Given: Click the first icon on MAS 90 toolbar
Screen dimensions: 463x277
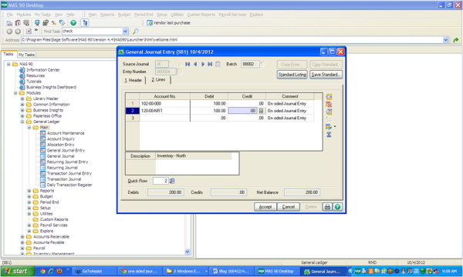Looking at the screenshot, I should click(9, 22).
